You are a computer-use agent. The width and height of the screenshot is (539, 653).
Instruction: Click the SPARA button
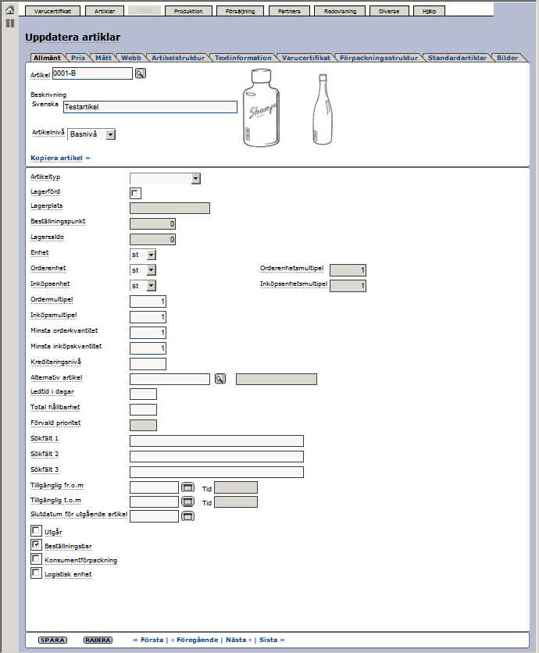(52, 640)
